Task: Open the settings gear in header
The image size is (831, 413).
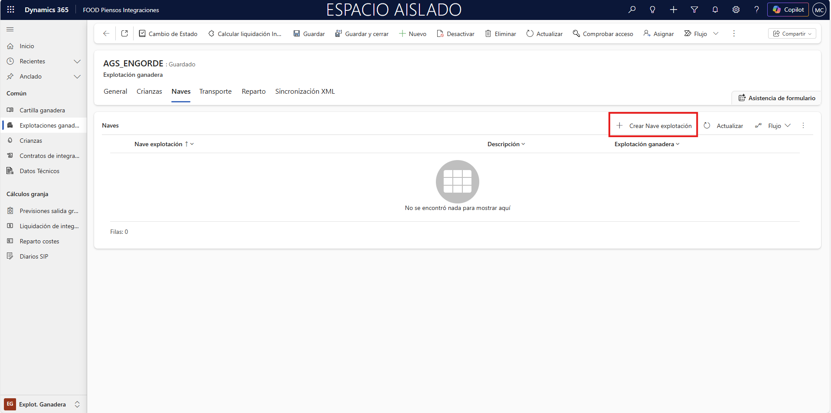Action: (736, 10)
